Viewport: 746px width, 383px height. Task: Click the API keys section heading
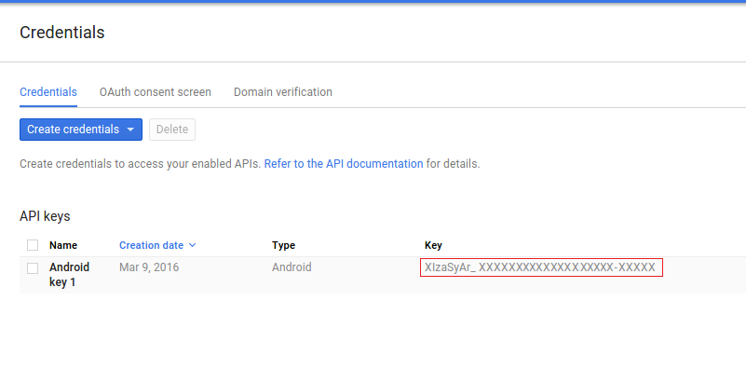click(45, 216)
